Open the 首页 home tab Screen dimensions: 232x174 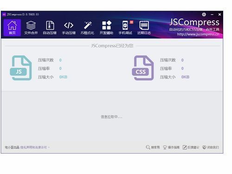click(12, 28)
